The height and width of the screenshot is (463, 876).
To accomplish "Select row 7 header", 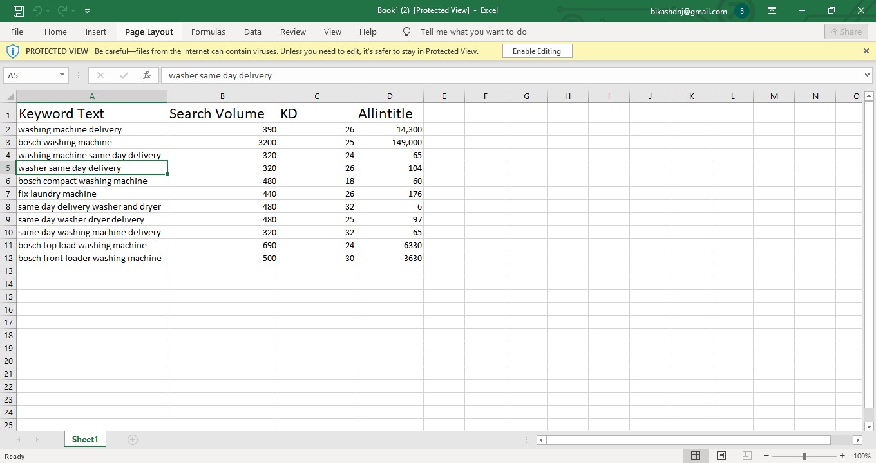I will pyautogui.click(x=8, y=194).
